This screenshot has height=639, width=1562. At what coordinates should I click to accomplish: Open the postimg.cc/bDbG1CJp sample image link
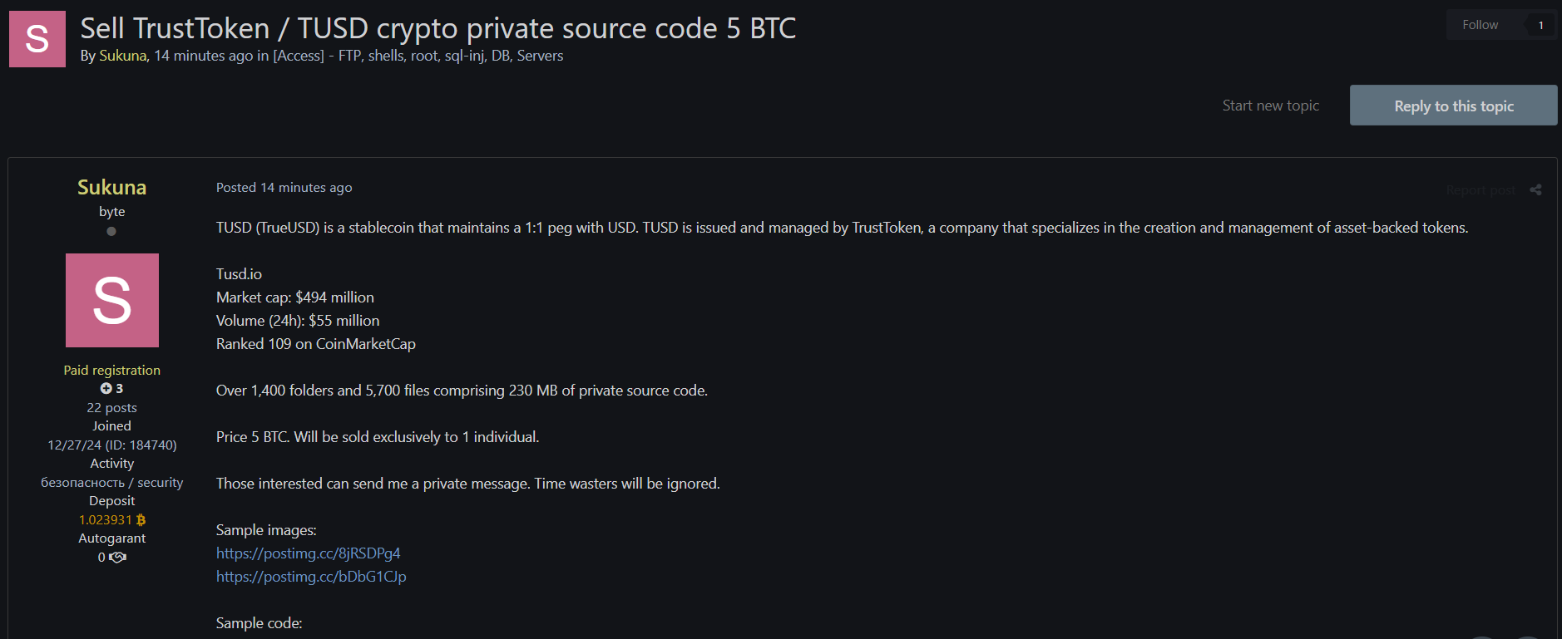[311, 577]
